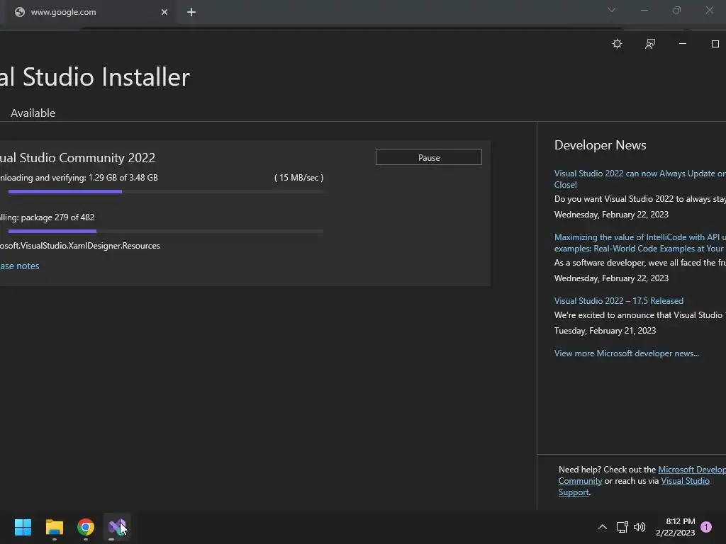This screenshot has height=544, width=726.
Task: Open the notification badge in tray
Action: [706, 527]
